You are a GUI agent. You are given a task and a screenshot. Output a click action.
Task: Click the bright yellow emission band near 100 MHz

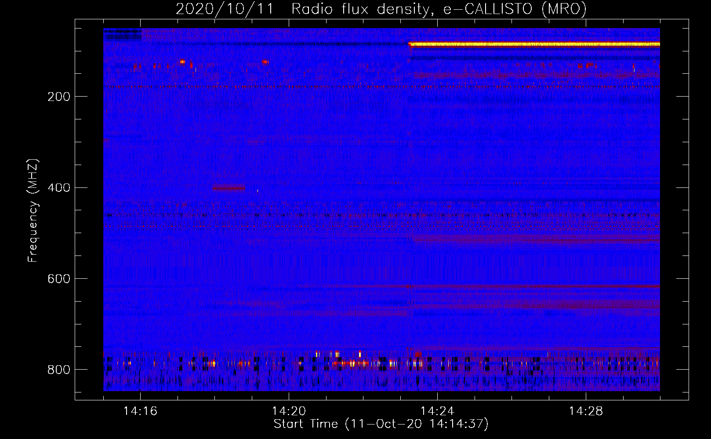(534, 44)
